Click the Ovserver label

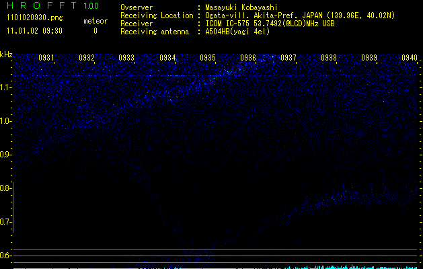[137, 7]
